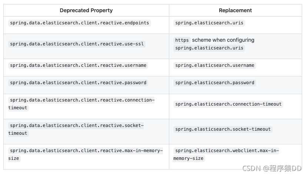Click spring.elasticsearch.uris under https scheme
The image size is (307, 175).
209,48
